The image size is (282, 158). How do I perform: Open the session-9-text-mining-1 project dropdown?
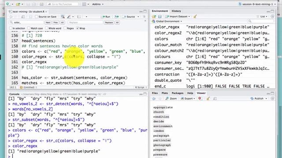click(x=258, y=4)
